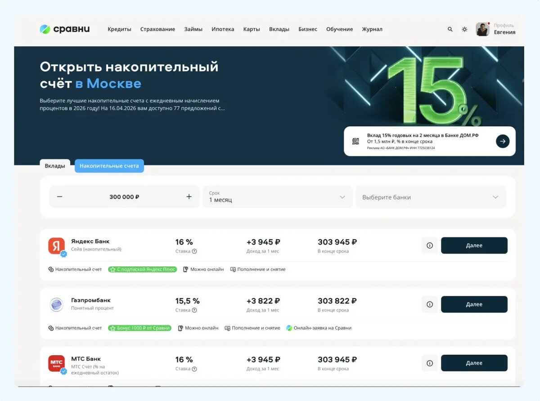The image size is (540, 401).
Task: Click the arrow button on ДОМ.РФ banner
Action: pyautogui.click(x=503, y=141)
